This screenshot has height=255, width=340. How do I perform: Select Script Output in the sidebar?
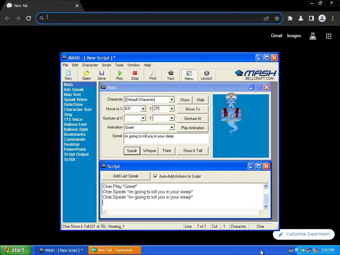(76, 154)
